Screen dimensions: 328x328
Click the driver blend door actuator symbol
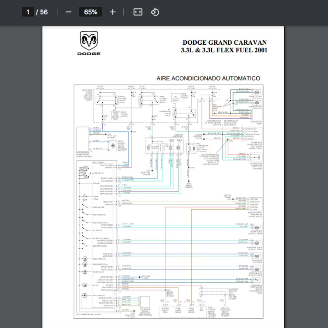tap(257, 227)
